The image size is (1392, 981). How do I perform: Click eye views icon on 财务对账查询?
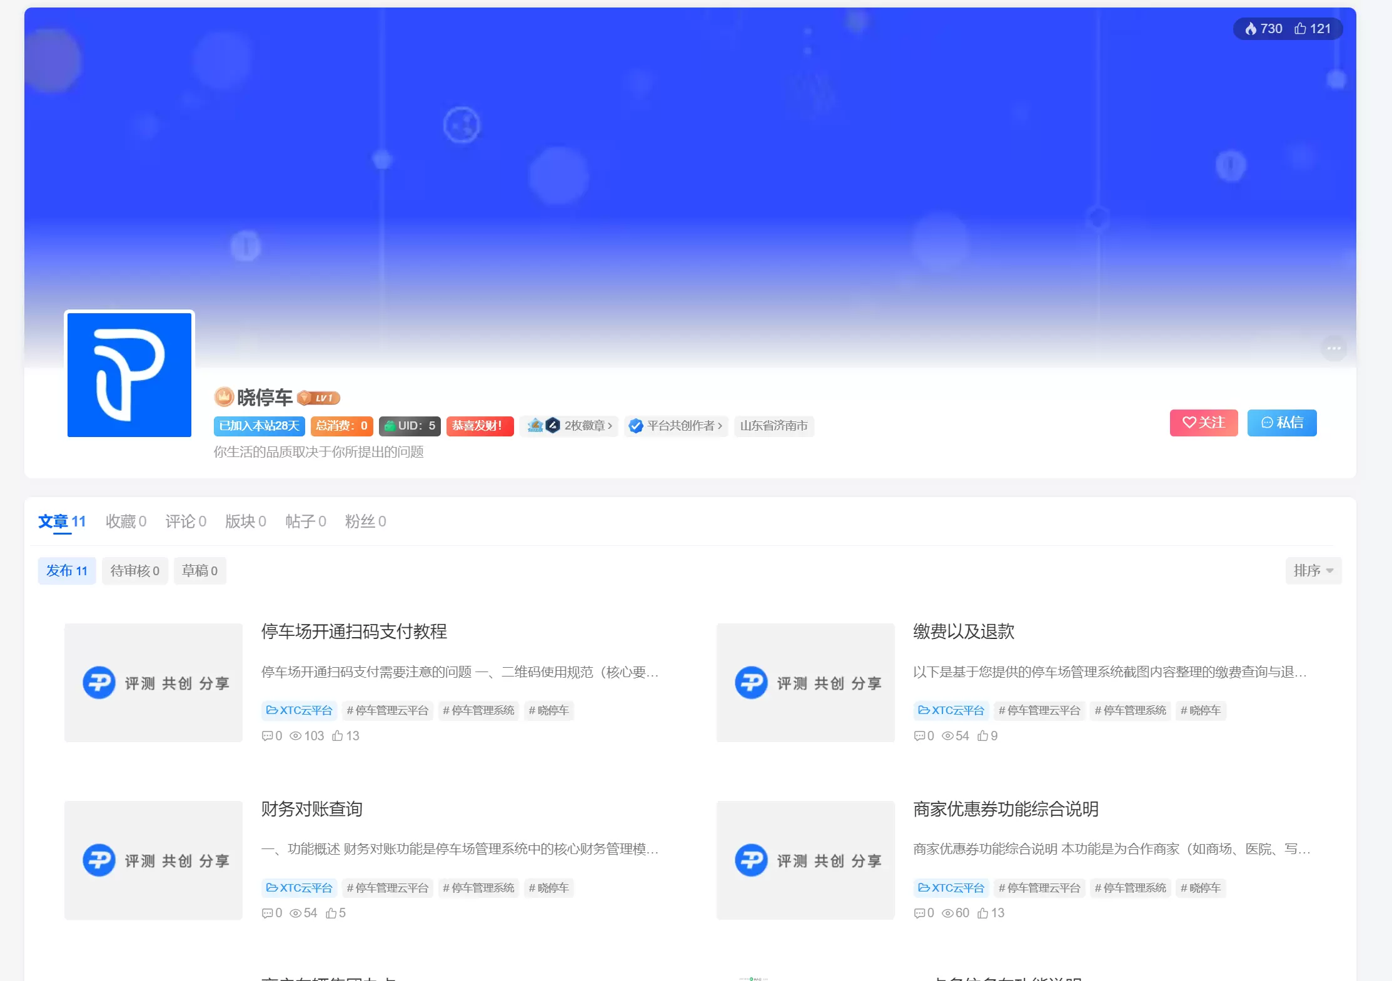(296, 913)
